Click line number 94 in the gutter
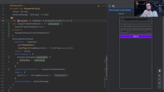Image resolution: width=164 pixels, height=92 pixels. click(3, 57)
